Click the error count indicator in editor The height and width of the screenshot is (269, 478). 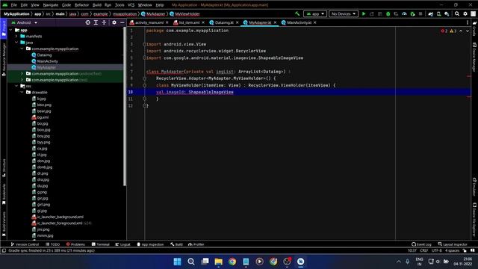[x=444, y=31]
